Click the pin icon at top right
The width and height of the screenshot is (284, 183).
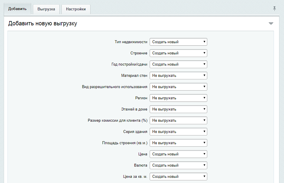[x=274, y=9]
